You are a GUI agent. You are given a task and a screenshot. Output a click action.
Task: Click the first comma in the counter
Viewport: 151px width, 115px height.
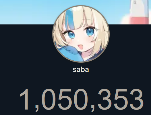point(37,109)
